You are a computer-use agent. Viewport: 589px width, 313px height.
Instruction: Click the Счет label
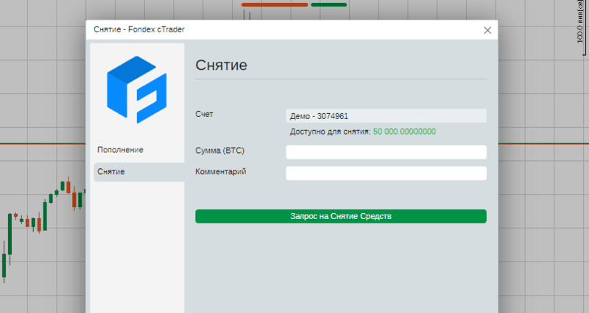pos(204,114)
